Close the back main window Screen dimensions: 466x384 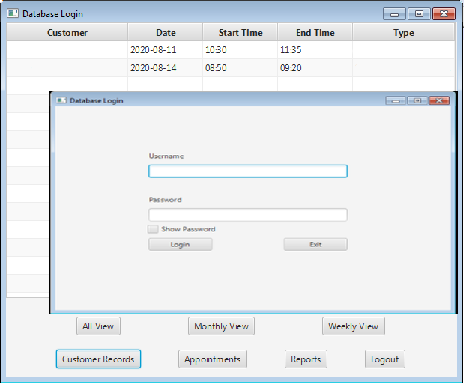coord(444,14)
